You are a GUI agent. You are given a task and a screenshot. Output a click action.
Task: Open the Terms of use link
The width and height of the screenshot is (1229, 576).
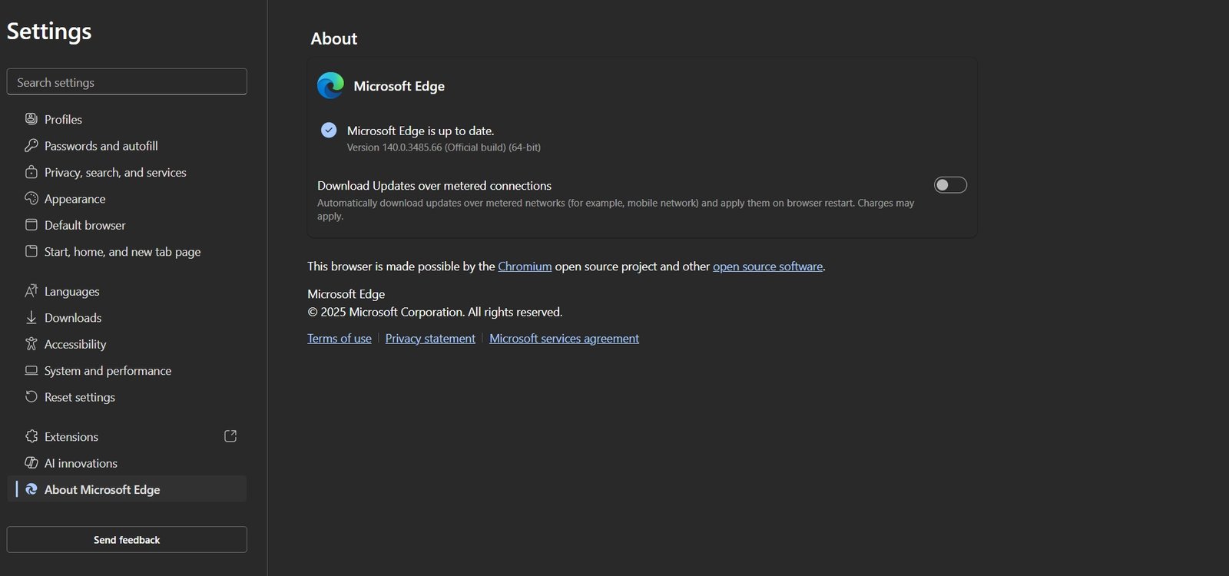(x=340, y=338)
